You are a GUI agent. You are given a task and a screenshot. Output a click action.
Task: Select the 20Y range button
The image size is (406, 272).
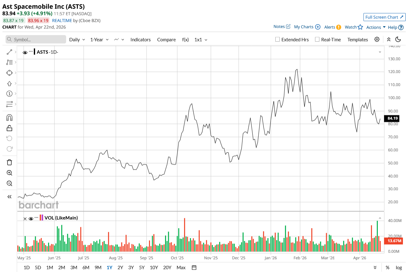(167, 267)
